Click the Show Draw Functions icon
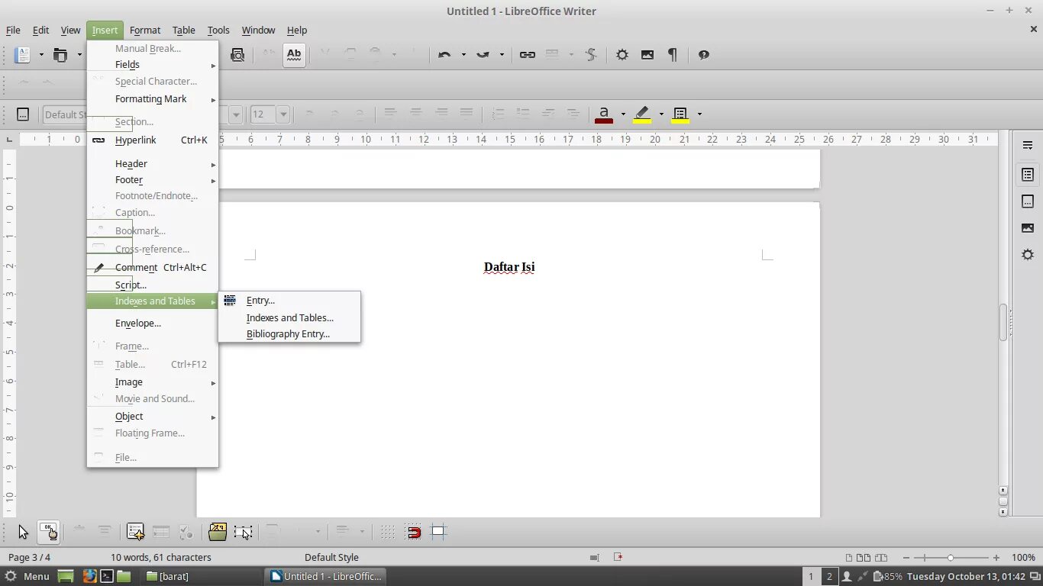Screen dimensions: 1043x586 [591, 55]
